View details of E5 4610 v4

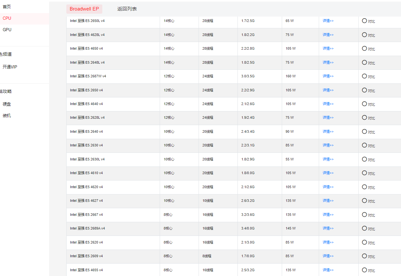(328, 173)
